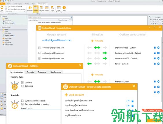Screen dimensions: 163x124
Task: Click the New rule link above Friends - Outlook
Action: 97,75
